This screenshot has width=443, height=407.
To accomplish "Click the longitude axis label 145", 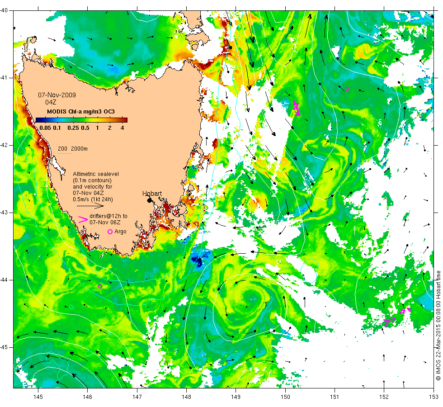I will pyautogui.click(x=38, y=397).
